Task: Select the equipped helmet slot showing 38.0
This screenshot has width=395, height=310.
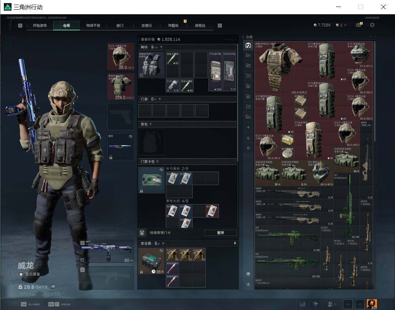Action: point(121,56)
